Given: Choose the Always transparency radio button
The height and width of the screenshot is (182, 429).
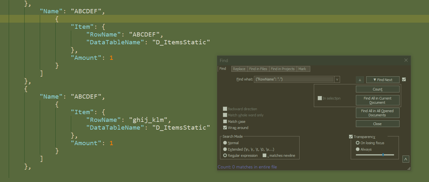Looking at the screenshot, I should point(357,149).
